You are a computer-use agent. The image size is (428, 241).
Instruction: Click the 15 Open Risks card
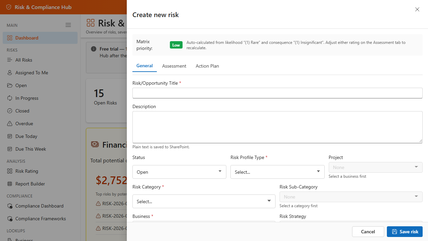point(106,100)
